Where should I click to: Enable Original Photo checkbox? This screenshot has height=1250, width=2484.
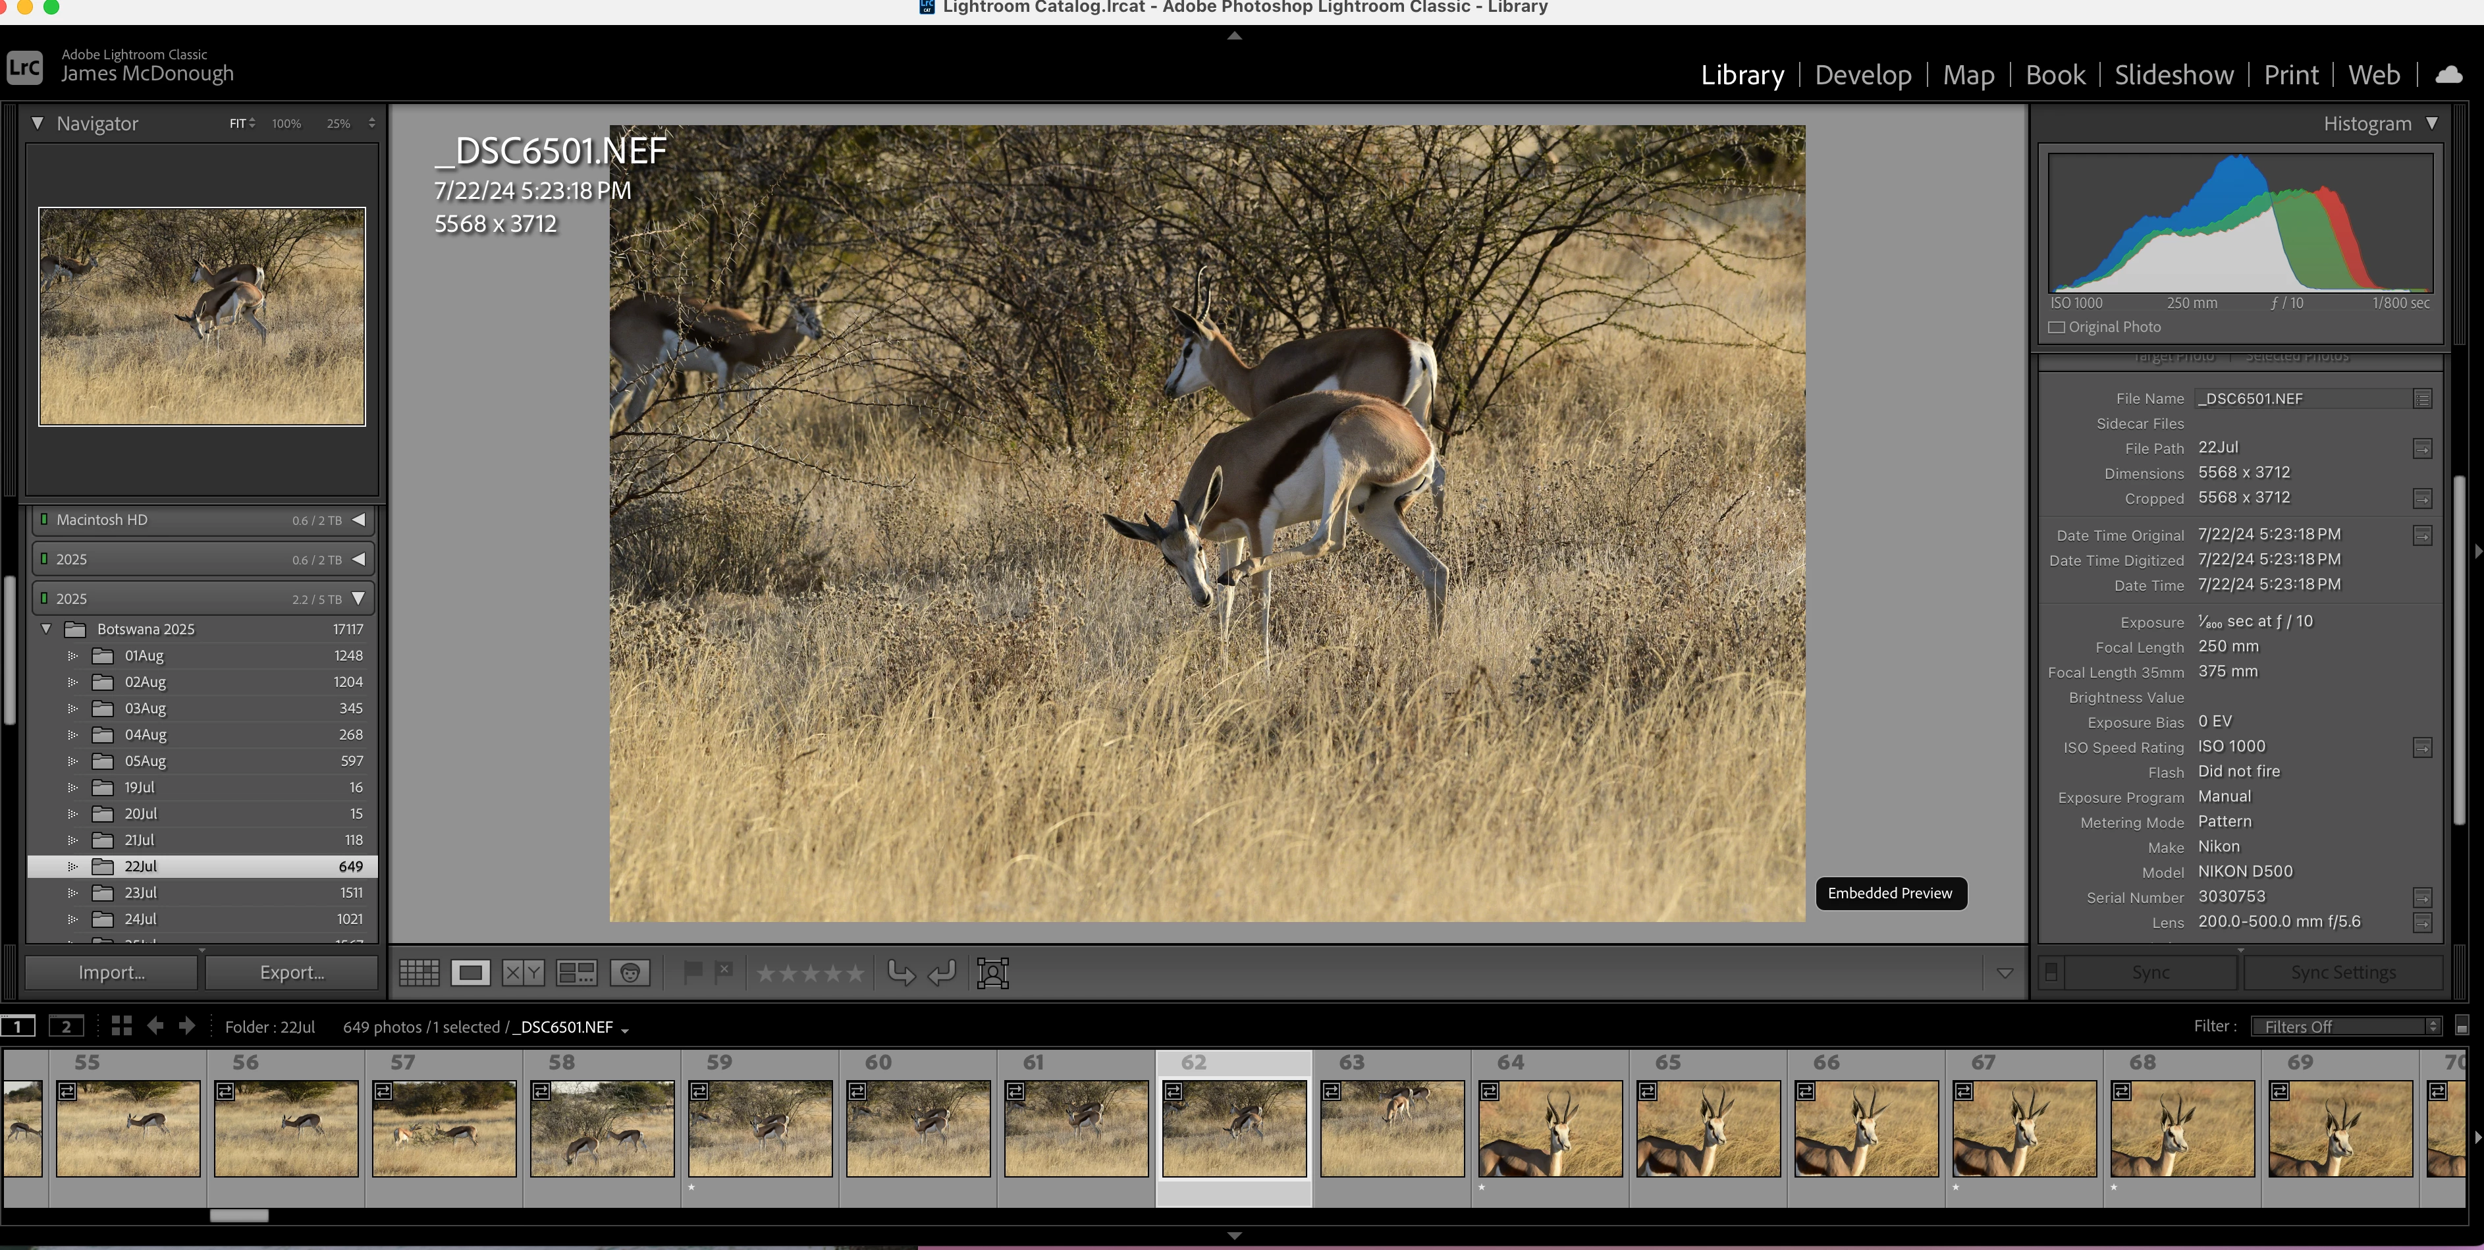(x=2057, y=327)
